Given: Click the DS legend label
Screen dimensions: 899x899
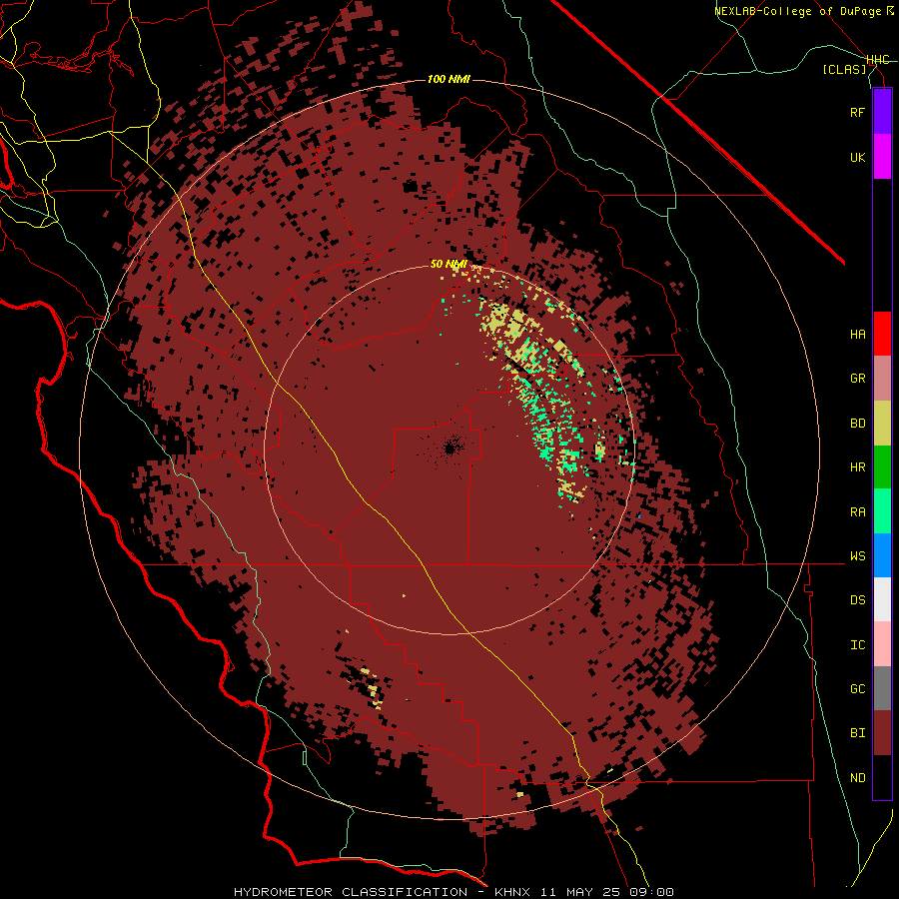Looking at the screenshot, I should point(858,600).
